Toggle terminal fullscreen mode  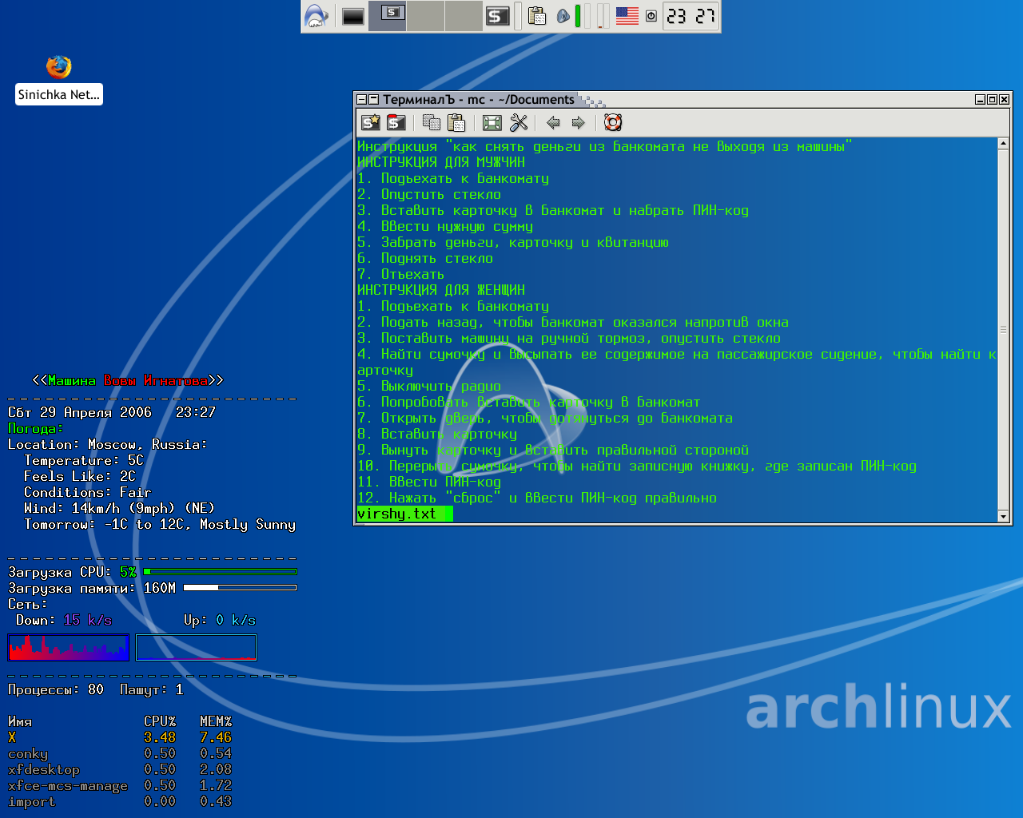click(492, 122)
